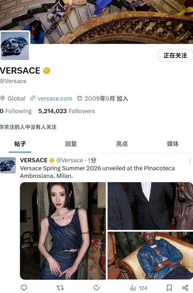Select the 帖子 tab

click(x=20, y=144)
